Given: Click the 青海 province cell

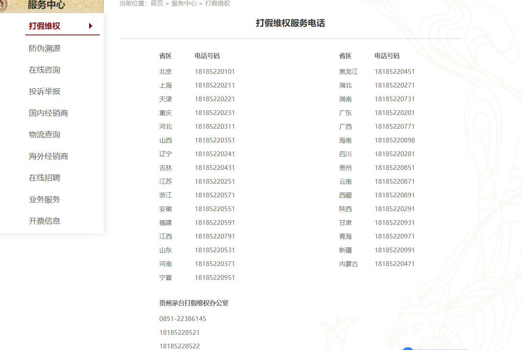Looking at the screenshot, I should tap(345, 236).
